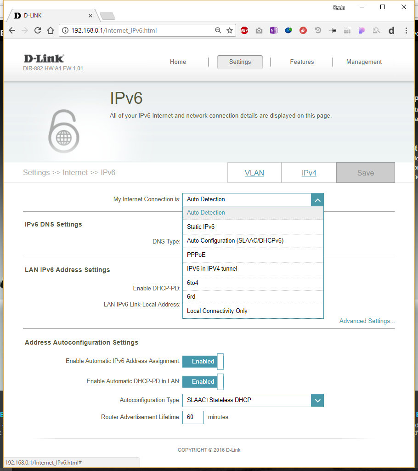The image size is (418, 471).
Task: Open the OneNote clipper extension icon
Action: 274,30
